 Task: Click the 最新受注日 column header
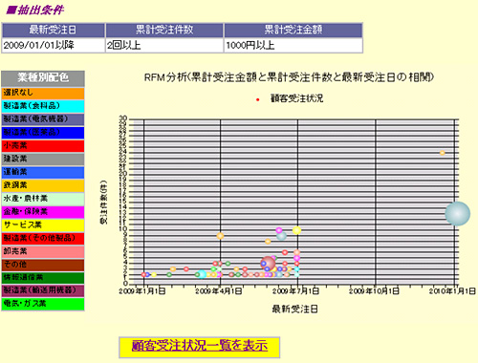[x=54, y=31]
